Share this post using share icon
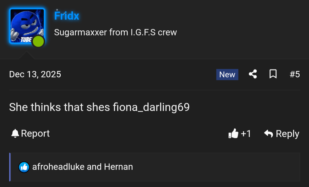 pos(253,74)
